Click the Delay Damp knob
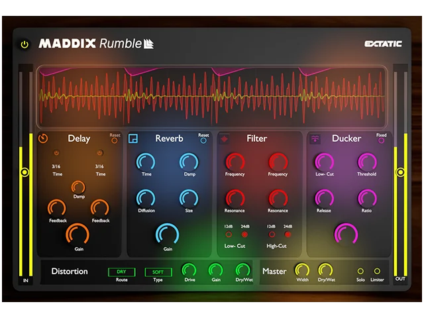The image size is (424, 318). pos(78,187)
